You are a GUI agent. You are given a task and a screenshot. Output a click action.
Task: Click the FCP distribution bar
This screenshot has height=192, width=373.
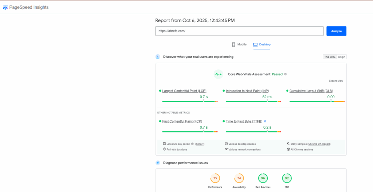click(190, 132)
